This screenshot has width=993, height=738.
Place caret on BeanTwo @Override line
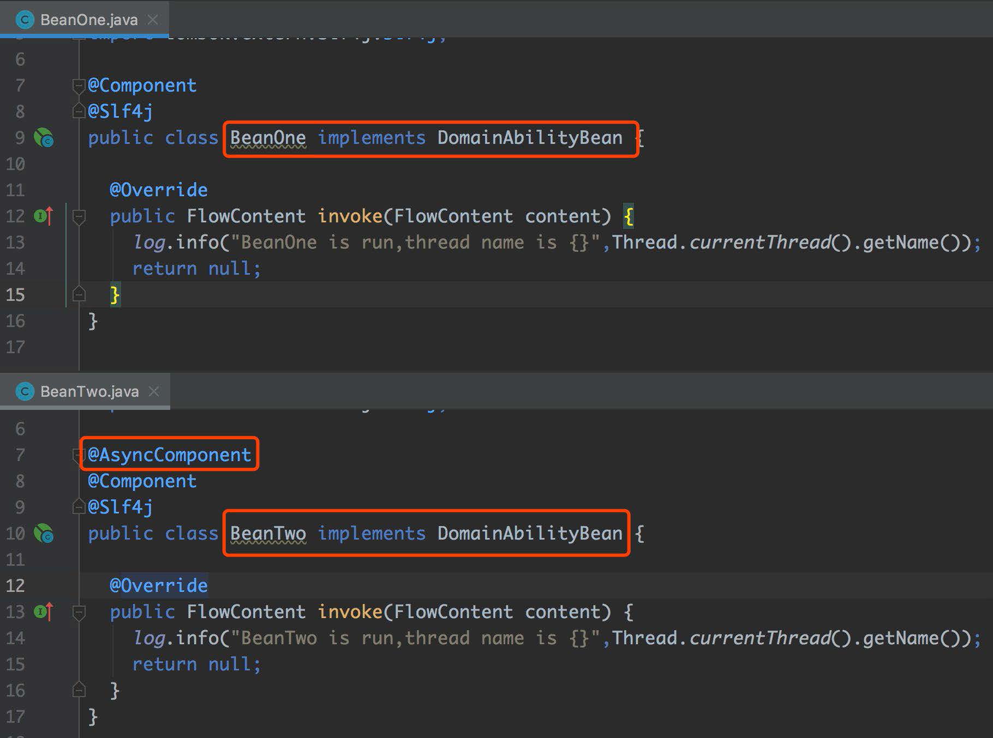[x=159, y=585]
